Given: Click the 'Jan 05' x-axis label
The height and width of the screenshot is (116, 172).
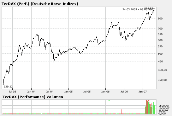Looking at the screenshot, I should pos(68,92).
